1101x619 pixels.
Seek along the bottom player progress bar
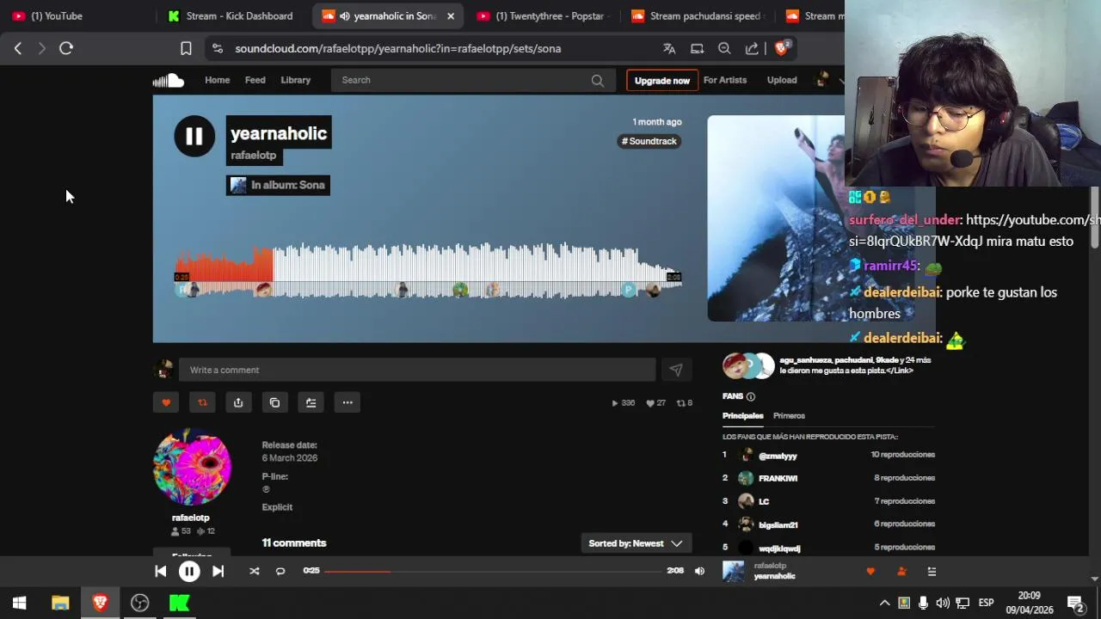[492, 571]
